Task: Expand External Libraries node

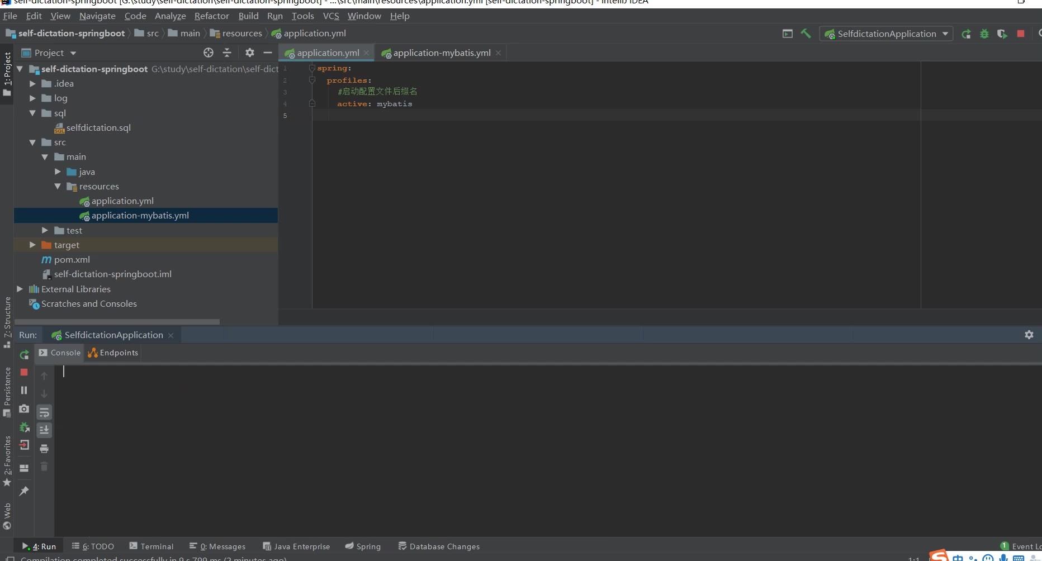Action: tap(20, 289)
